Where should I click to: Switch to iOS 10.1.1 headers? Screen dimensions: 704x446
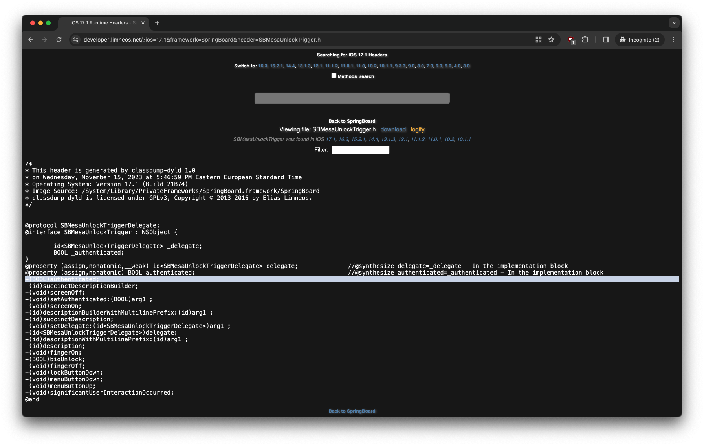tap(386, 66)
